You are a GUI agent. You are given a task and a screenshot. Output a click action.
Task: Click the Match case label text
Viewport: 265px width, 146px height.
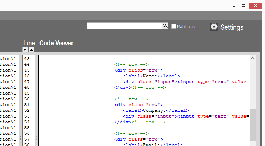[187, 27]
